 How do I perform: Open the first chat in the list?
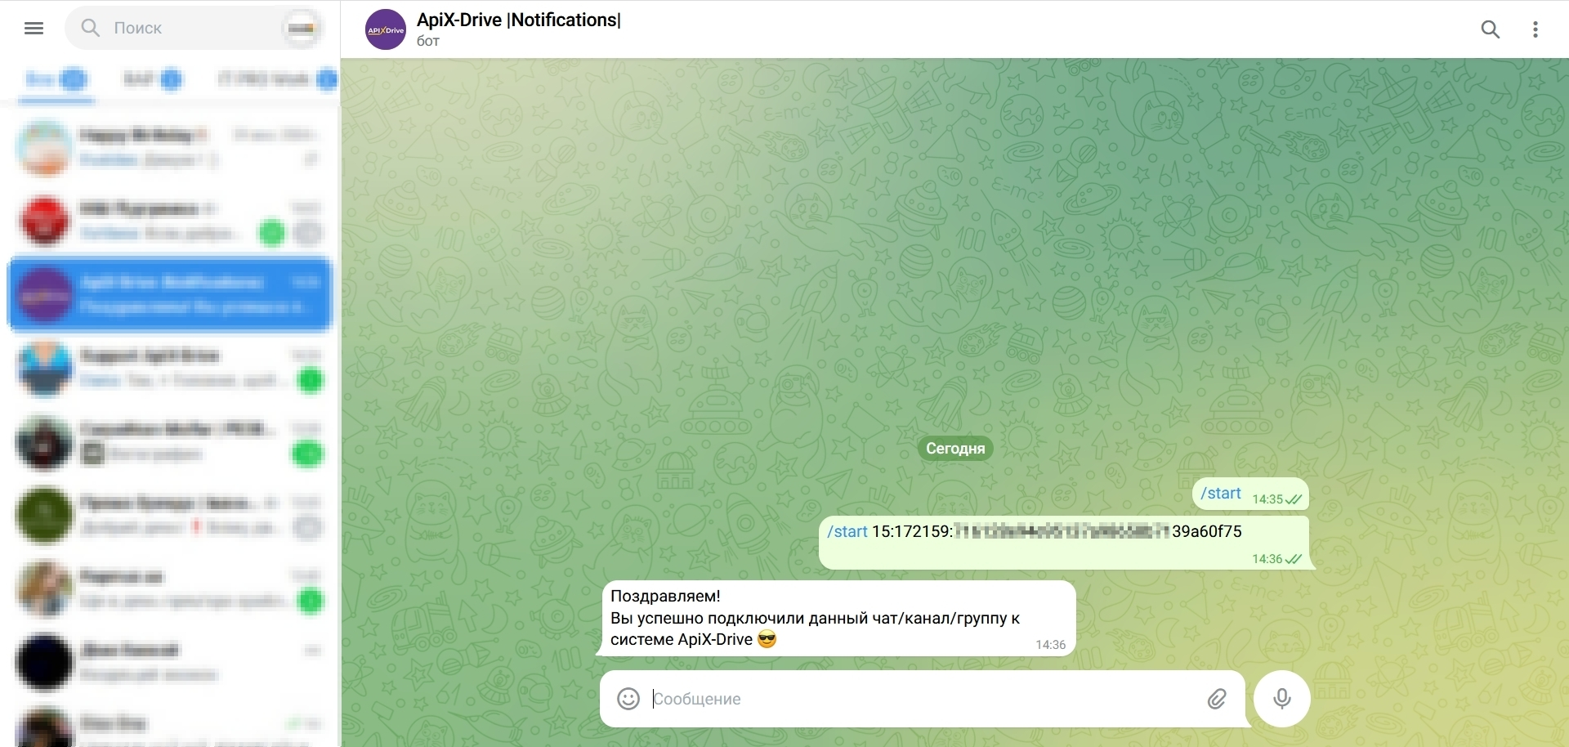point(171,147)
